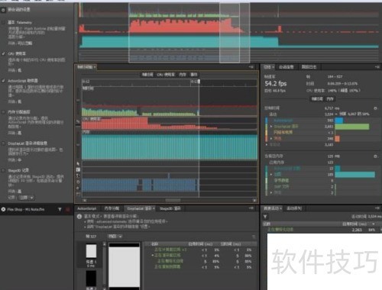The width and height of the screenshot is (382, 290).
Task: Expand the orange 其他 row under frame time
Action: pyautogui.click(x=271, y=139)
